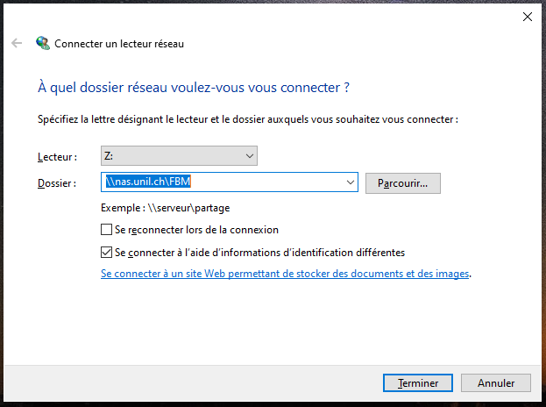Click the Lecteur label
This screenshot has width=546, height=407.
click(57, 157)
